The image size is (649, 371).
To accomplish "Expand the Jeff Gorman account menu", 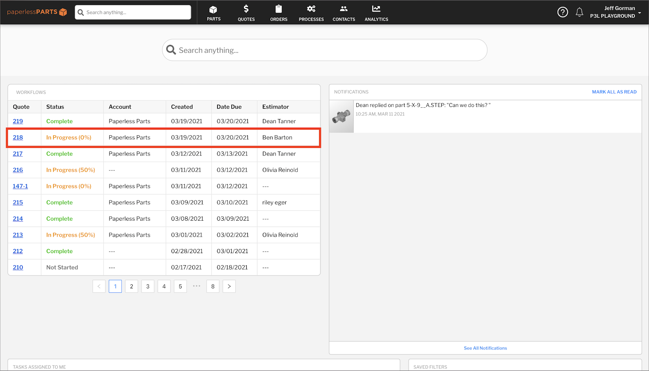I will (616, 12).
